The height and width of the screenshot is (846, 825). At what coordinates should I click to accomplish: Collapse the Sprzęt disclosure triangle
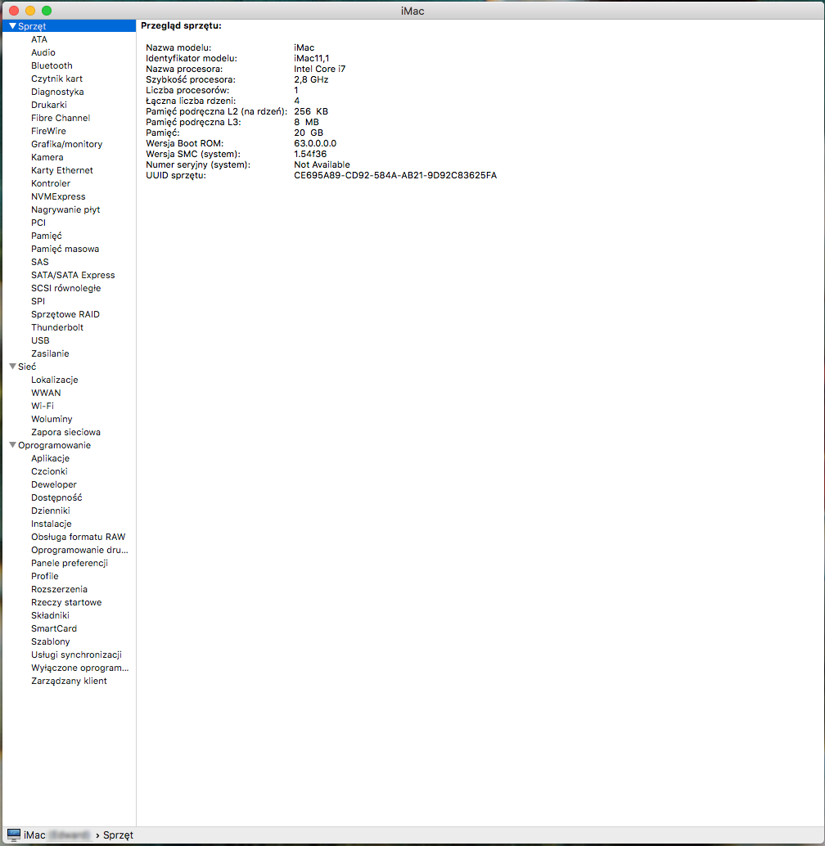tap(12, 26)
